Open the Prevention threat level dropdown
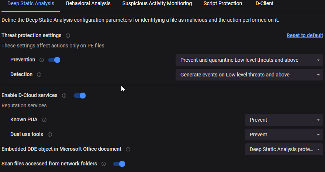The image size is (325, 172). point(249,60)
